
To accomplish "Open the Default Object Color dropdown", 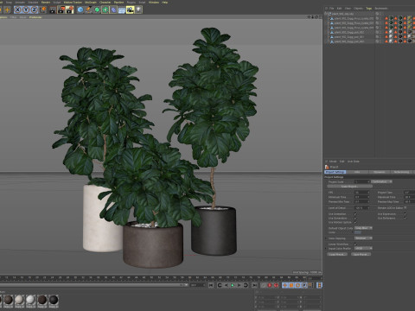I will point(363,228).
